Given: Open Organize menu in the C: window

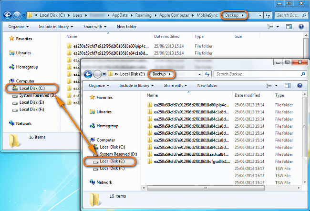Looking at the screenshot, I should pyautogui.click(x=19, y=27).
